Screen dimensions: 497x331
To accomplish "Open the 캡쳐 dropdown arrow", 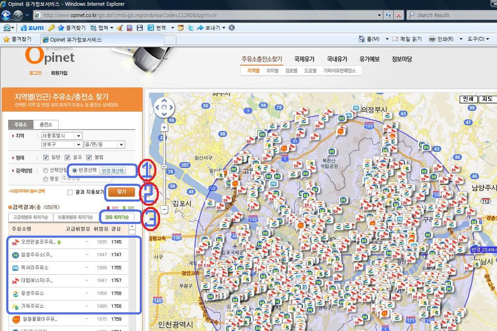I will [112, 28].
